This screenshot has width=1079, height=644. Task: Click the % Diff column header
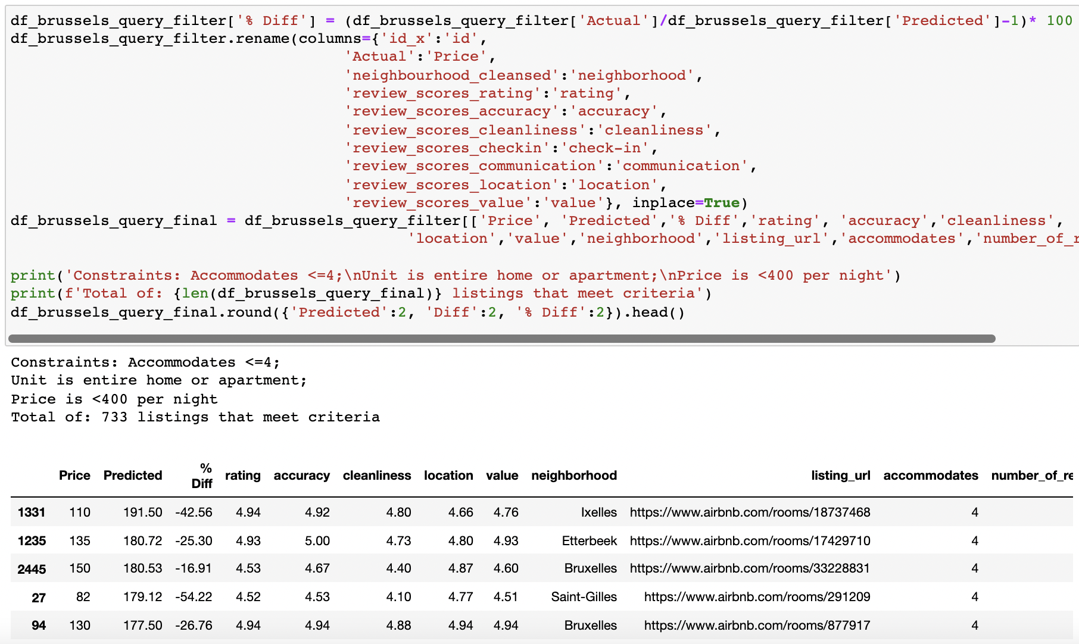point(202,476)
